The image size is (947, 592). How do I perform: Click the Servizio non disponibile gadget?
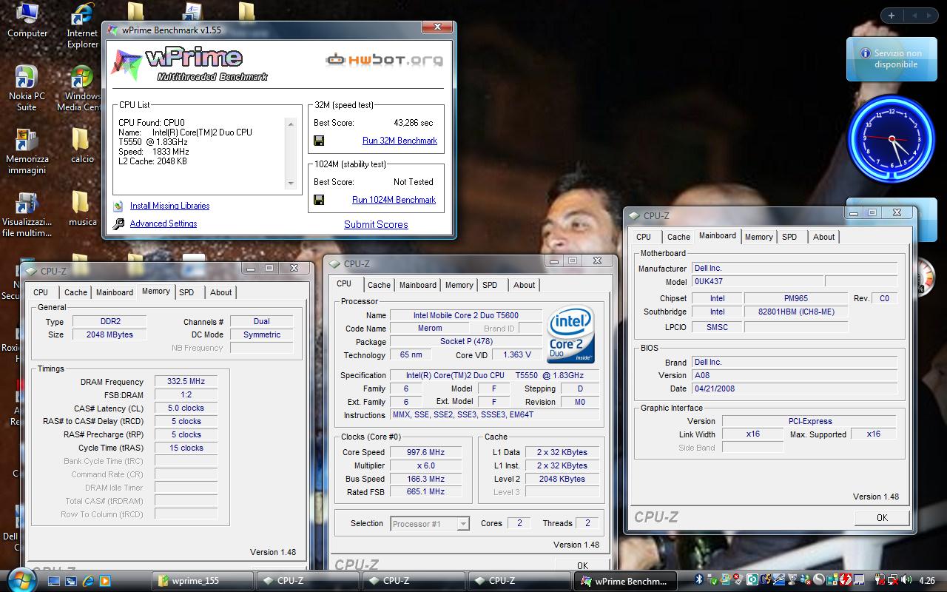click(x=890, y=59)
